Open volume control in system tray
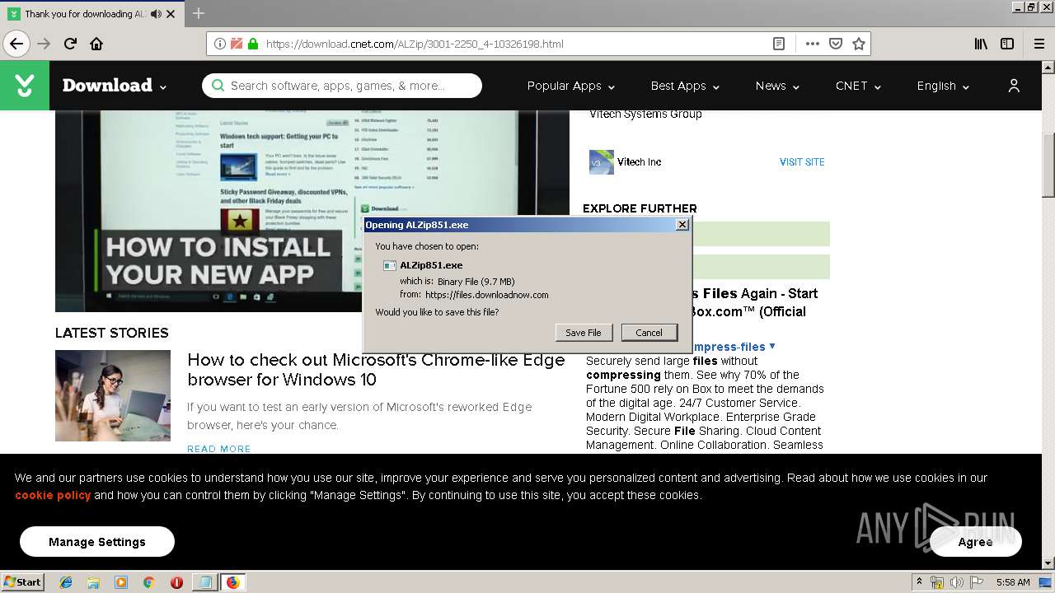 [957, 582]
